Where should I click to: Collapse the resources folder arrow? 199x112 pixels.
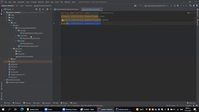[11, 49]
